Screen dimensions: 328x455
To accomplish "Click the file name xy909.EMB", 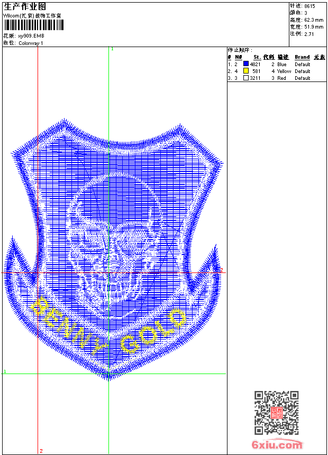I will click(31, 36).
